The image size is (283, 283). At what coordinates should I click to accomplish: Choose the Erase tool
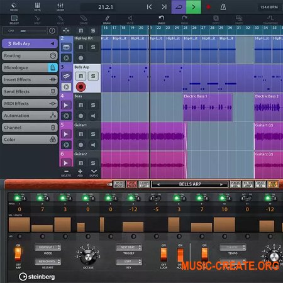coord(84,19)
